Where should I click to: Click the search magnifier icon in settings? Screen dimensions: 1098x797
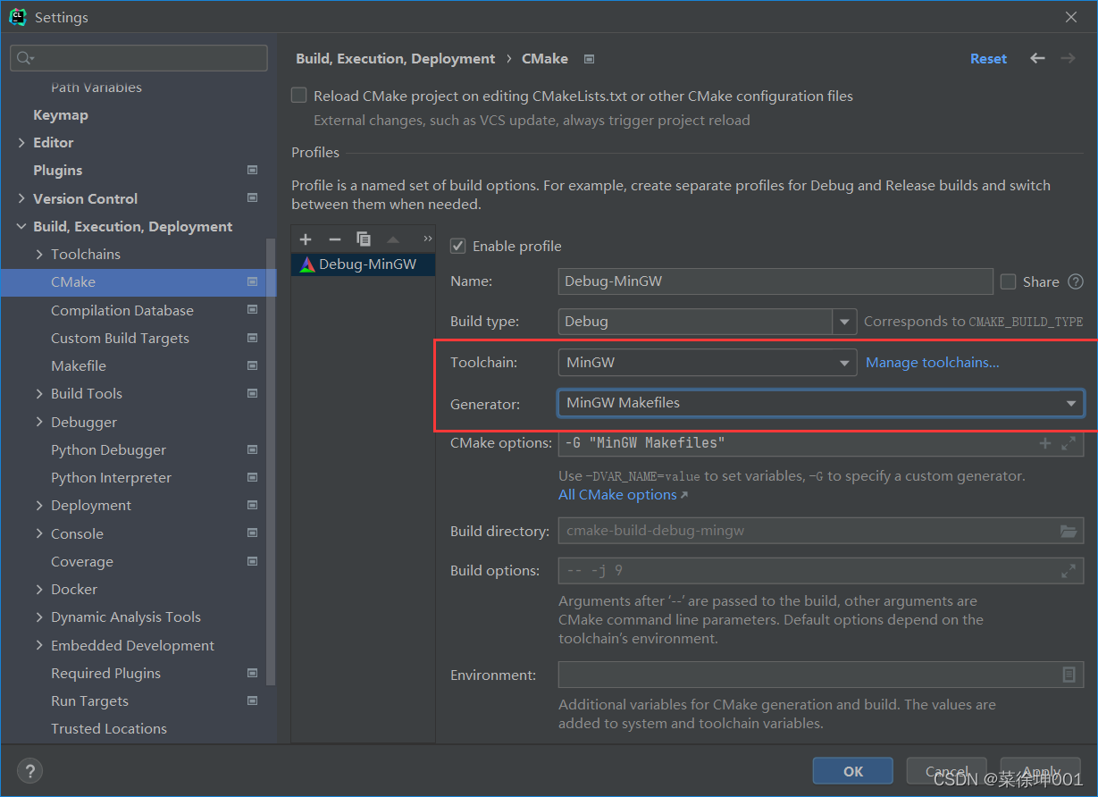pos(23,58)
